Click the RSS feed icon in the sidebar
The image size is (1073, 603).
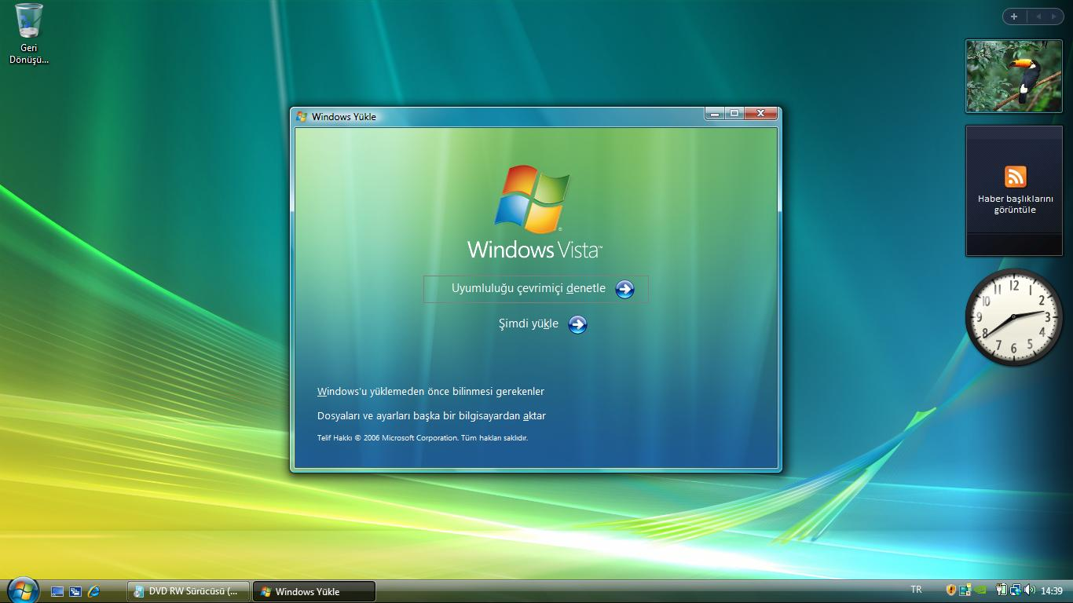click(x=1015, y=177)
